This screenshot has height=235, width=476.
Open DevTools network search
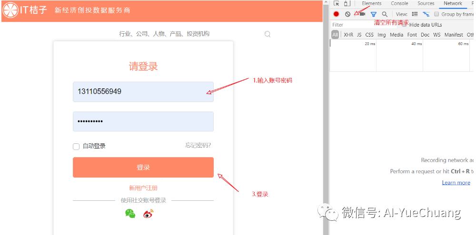(x=385, y=14)
